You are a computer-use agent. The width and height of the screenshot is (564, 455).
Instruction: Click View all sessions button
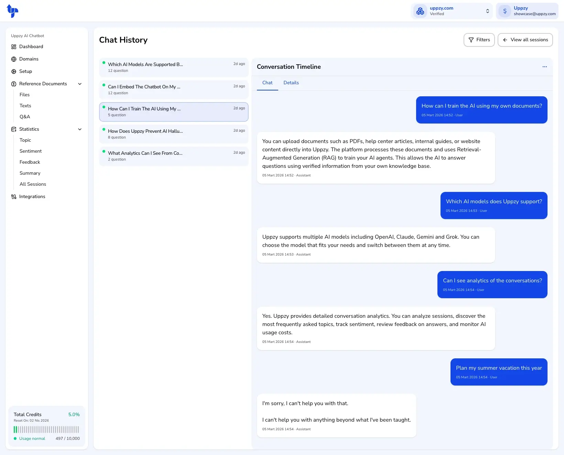tap(525, 40)
